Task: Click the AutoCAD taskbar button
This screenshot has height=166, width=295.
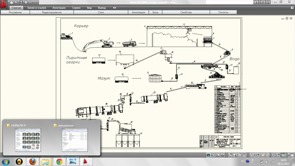Action: pyautogui.click(x=86, y=162)
